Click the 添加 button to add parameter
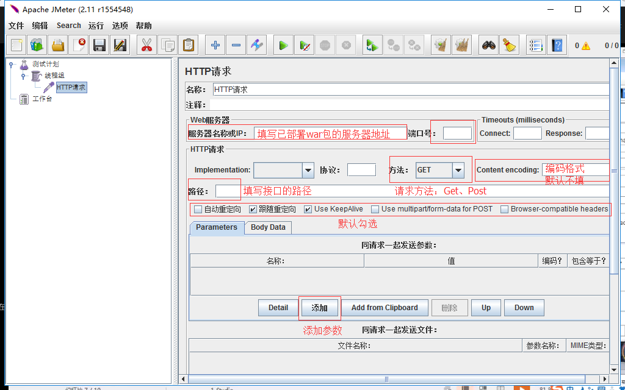Viewport: 625px width, 390px height. 320,308
